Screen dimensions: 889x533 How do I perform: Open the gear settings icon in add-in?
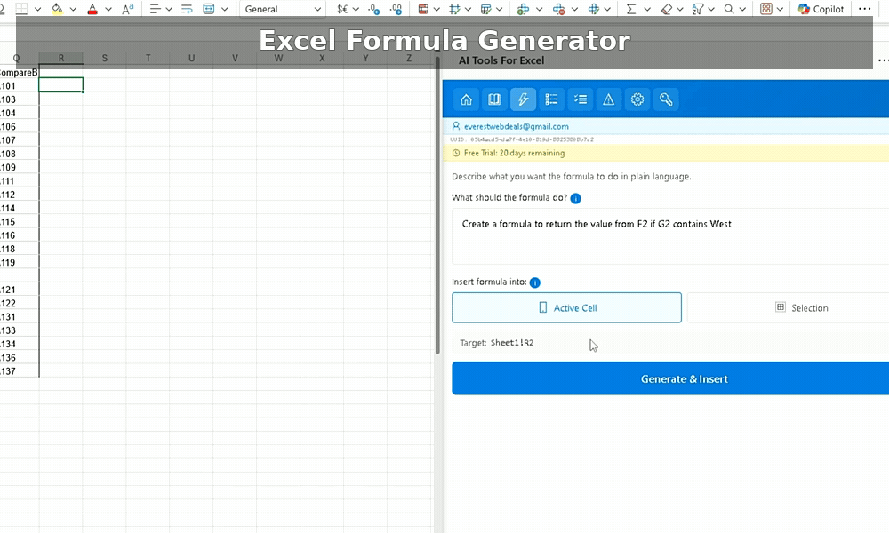[637, 99]
